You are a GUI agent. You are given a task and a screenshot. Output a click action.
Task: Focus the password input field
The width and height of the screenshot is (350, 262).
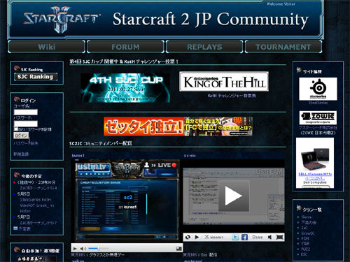(26, 124)
